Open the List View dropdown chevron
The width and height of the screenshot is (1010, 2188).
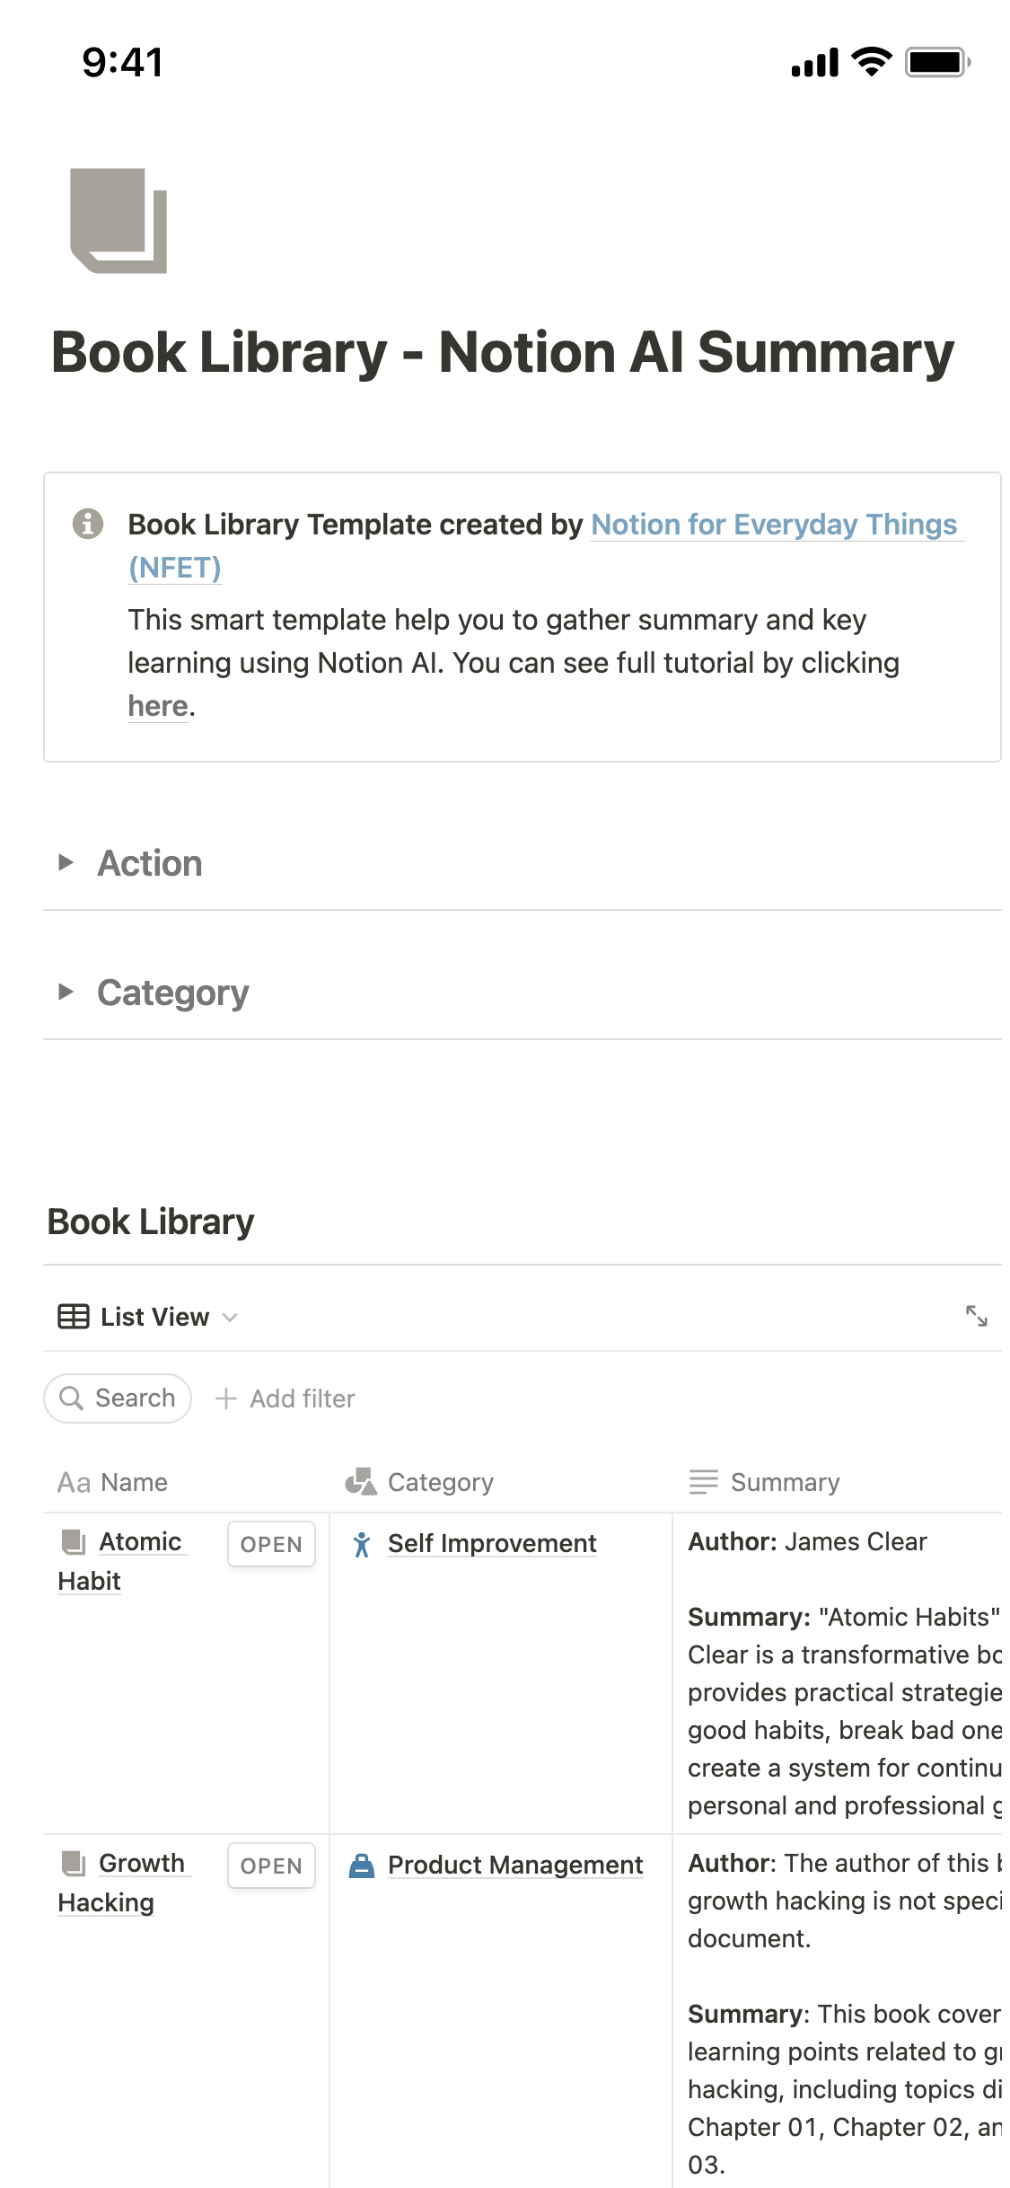point(230,1318)
